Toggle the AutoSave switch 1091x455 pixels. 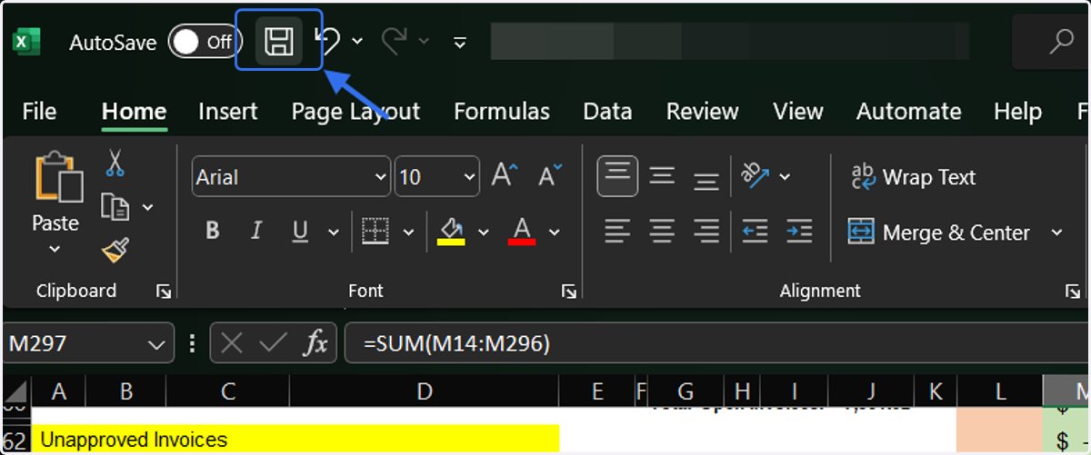pyautogui.click(x=205, y=42)
